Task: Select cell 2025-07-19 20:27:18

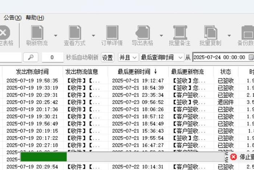Action: [x=32, y=145]
